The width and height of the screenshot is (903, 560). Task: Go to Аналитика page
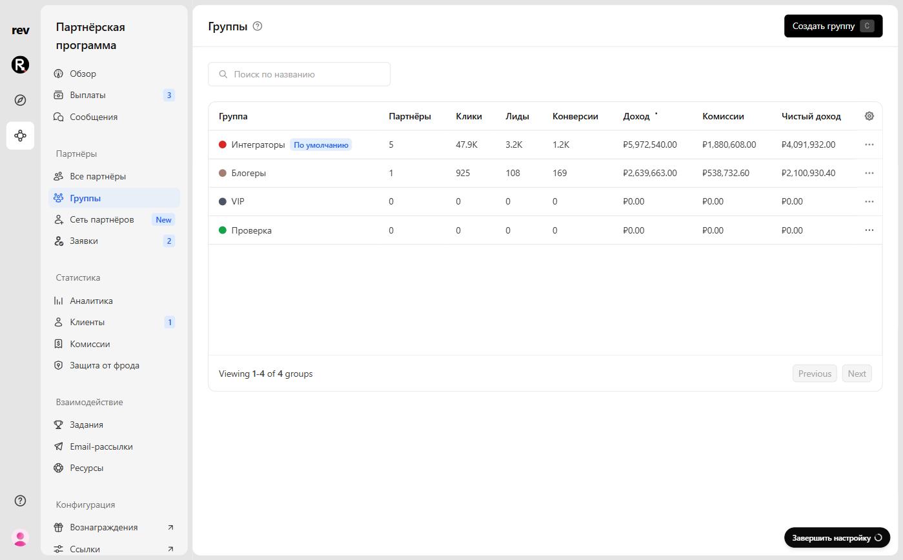[x=114, y=301]
